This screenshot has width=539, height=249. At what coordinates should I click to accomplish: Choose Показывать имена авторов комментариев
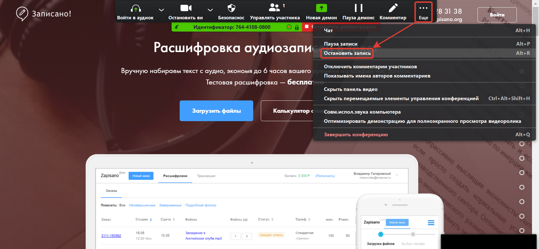424,76
